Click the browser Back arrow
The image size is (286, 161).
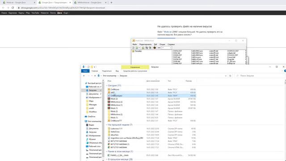[x=3, y=8]
